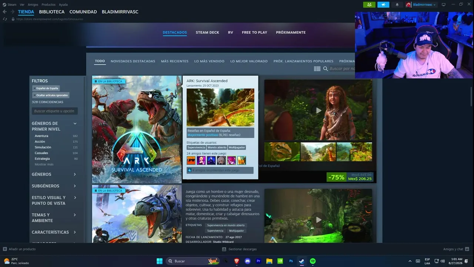Open the Ver menu
The width and height of the screenshot is (474, 267).
22,5
